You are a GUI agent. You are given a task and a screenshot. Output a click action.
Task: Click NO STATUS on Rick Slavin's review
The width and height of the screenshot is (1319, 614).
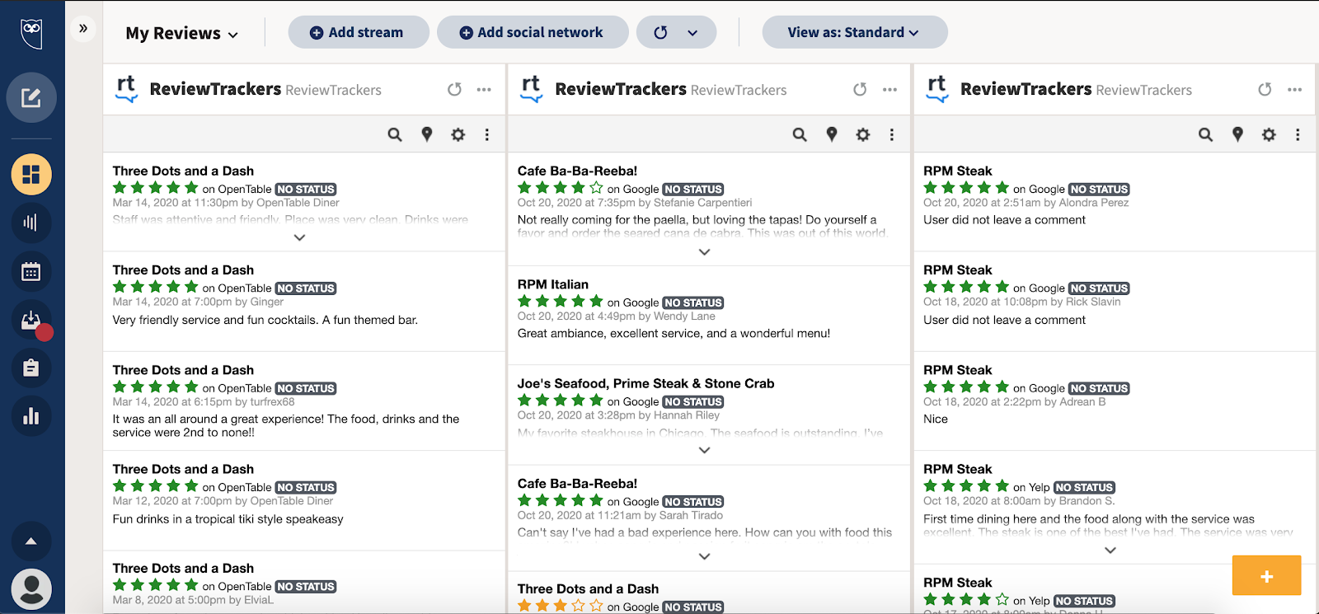[1100, 288]
